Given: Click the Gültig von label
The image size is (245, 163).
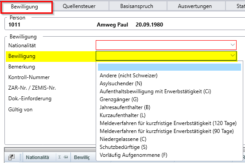Looking at the screenshot, I should point(20,110).
